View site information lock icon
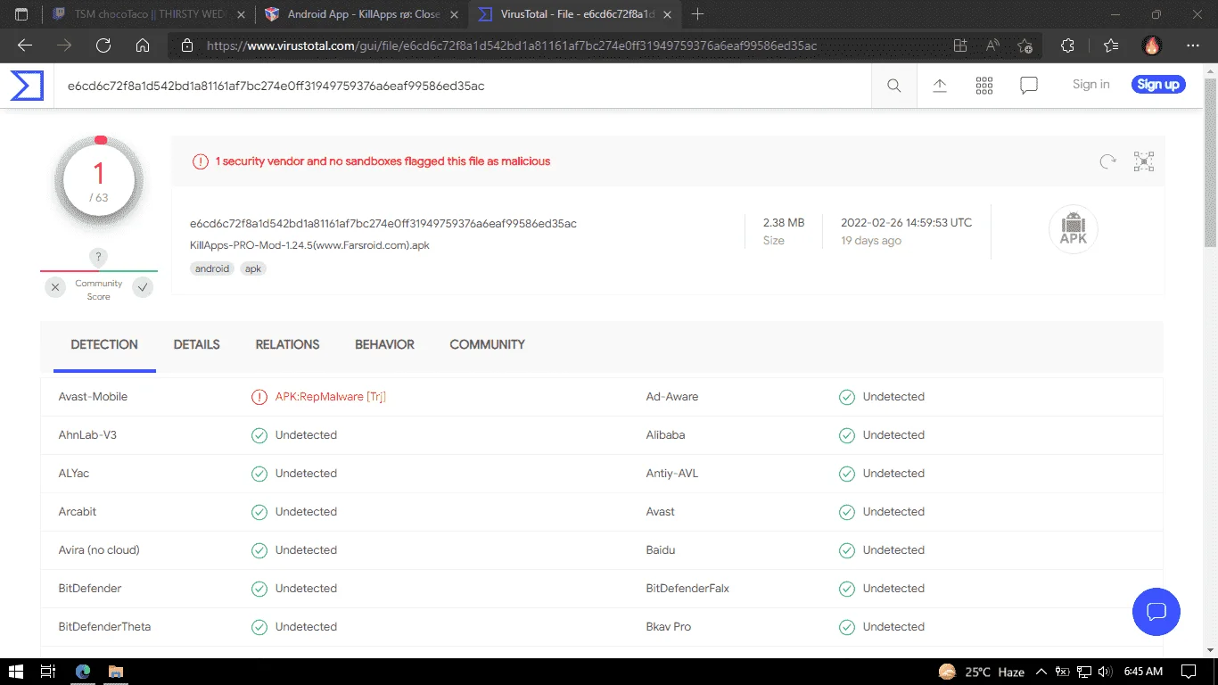The height and width of the screenshot is (685, 1218). pos(186,45)
